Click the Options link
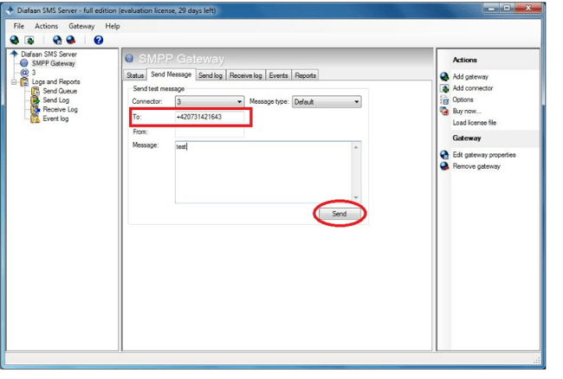The image size is (563, 379). (x=463, y=100)
